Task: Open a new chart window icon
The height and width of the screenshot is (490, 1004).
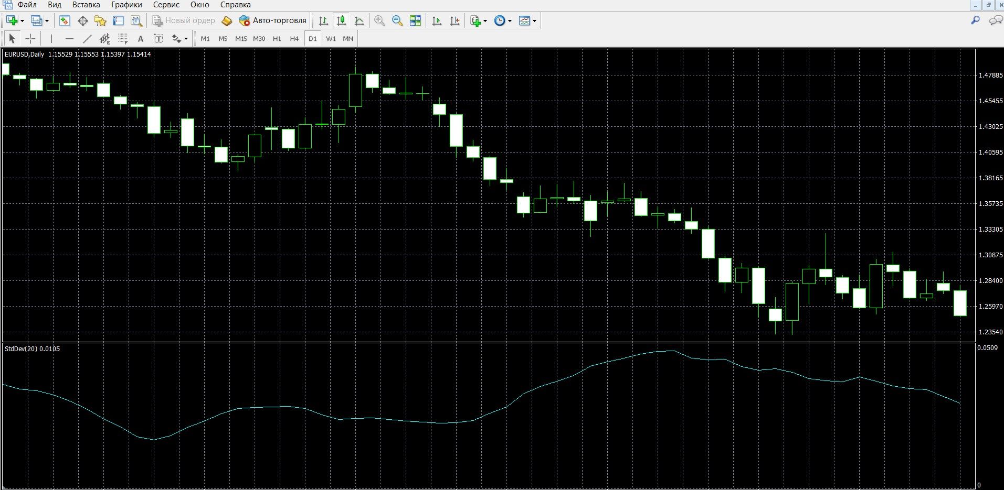Action: 12,20
